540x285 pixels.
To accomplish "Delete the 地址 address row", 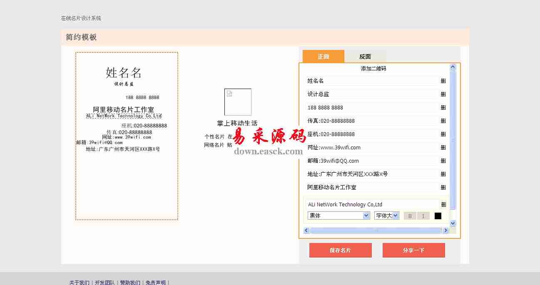I will tap(443, 174).
